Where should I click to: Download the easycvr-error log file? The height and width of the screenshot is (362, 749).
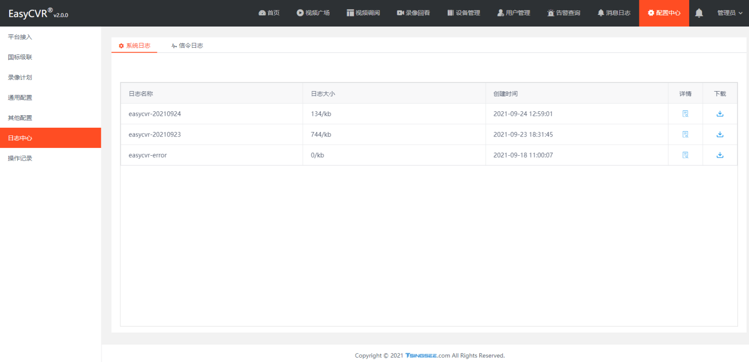720,155
